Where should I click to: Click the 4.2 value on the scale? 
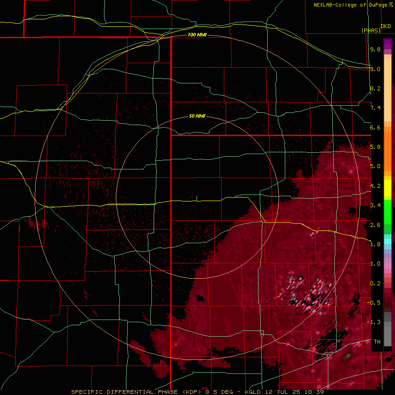tap(375, 186)
